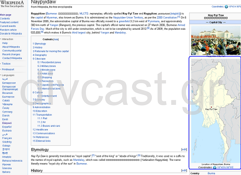The height and width of the screenshot is (175, 241).
Task: Open the Pyinmana link
Action: pyautogui.click(x=154, y=21)
